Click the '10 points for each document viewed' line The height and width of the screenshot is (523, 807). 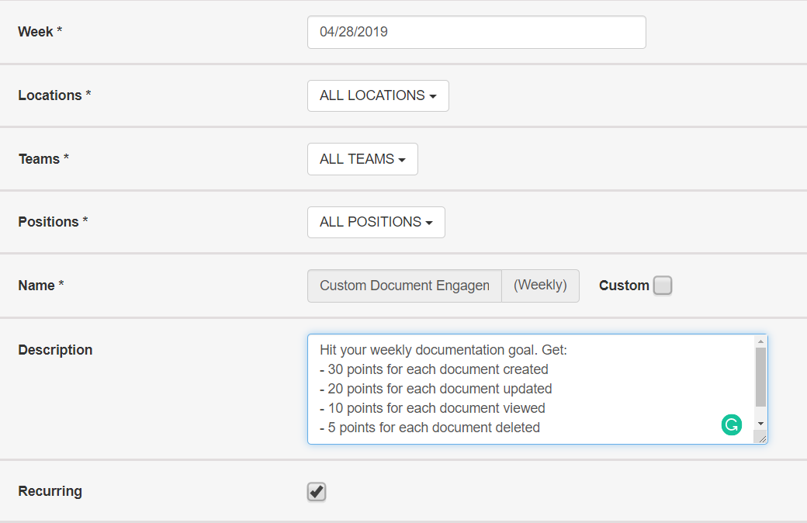(x=432, y=408)
